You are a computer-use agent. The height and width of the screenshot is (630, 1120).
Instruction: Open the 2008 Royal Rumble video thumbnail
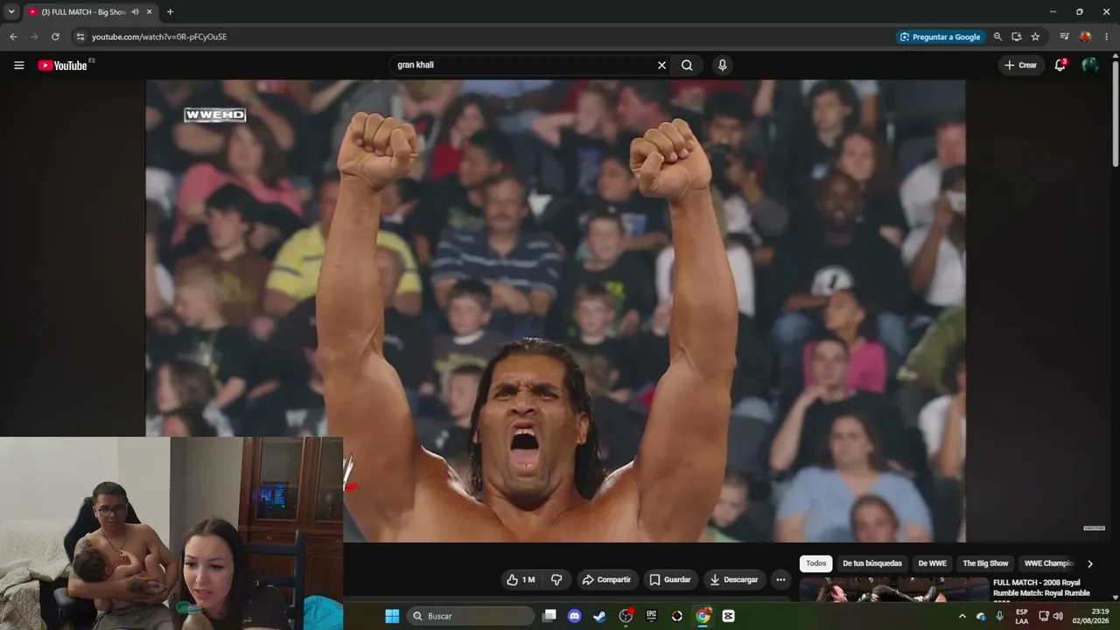coord(893,590)
